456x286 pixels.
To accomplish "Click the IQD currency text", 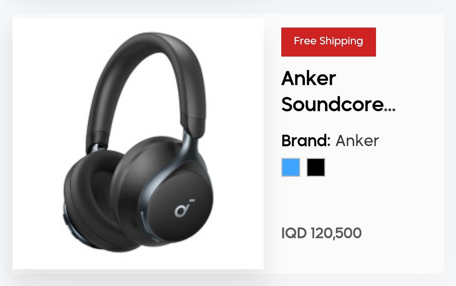I will [x=294, y=233].
